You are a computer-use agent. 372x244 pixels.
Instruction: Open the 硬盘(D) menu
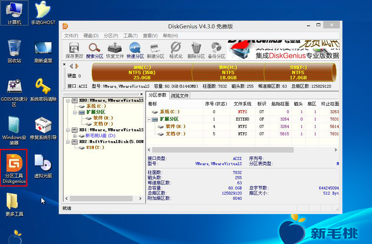91,36
